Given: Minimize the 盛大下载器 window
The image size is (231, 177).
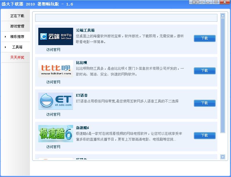Looking at the screenshot, I should pos(208,2).
